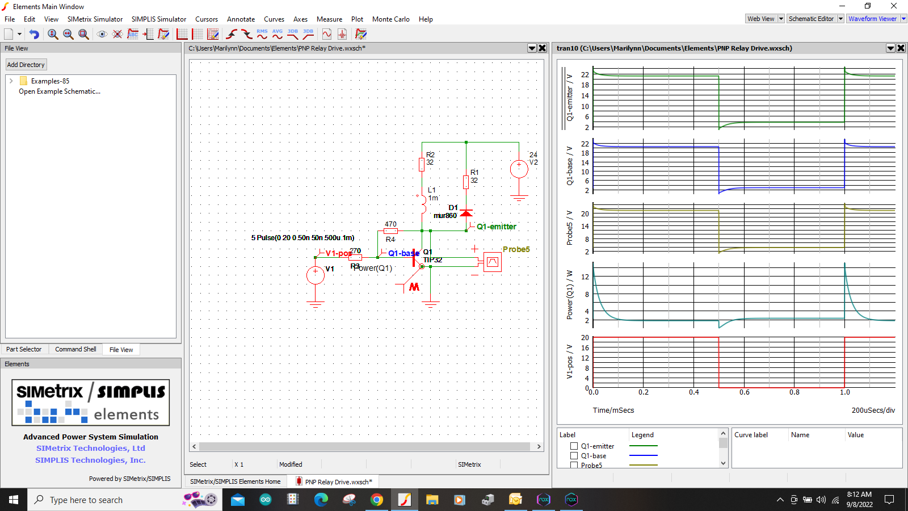
Task: Click the horizontal zoom magnifier icon
Action: (68, 34)
